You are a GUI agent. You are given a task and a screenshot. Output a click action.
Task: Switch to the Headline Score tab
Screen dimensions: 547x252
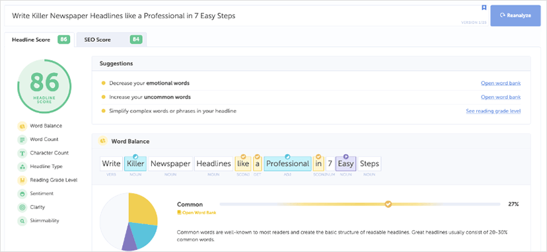(x=40, y=40)
